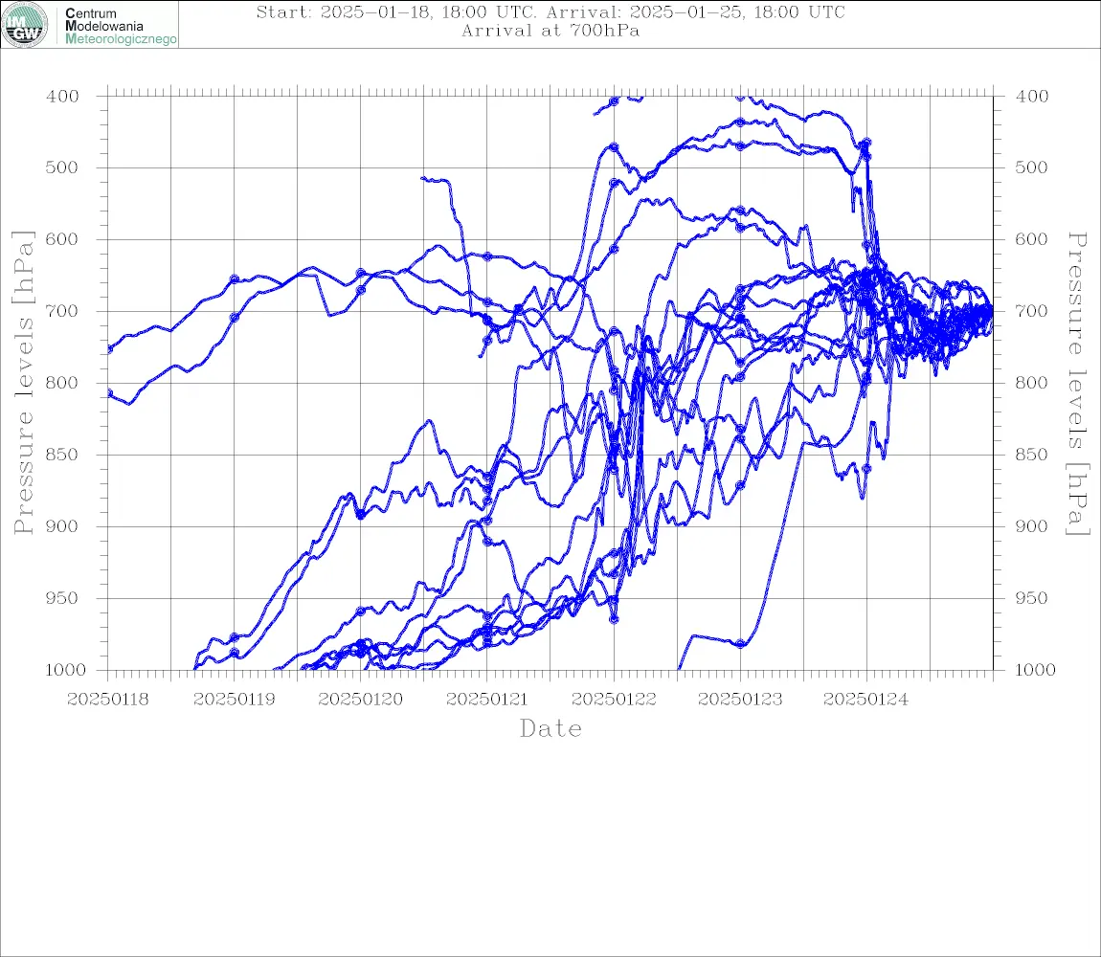Click the 20250120 date label
1101x957 pixels.
click(x=360, y=700)
